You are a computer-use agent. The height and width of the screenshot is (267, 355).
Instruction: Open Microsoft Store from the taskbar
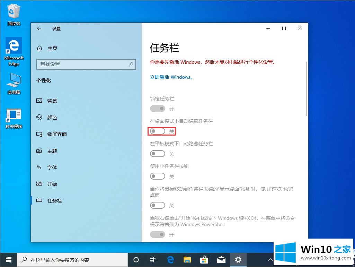[204, 260]
